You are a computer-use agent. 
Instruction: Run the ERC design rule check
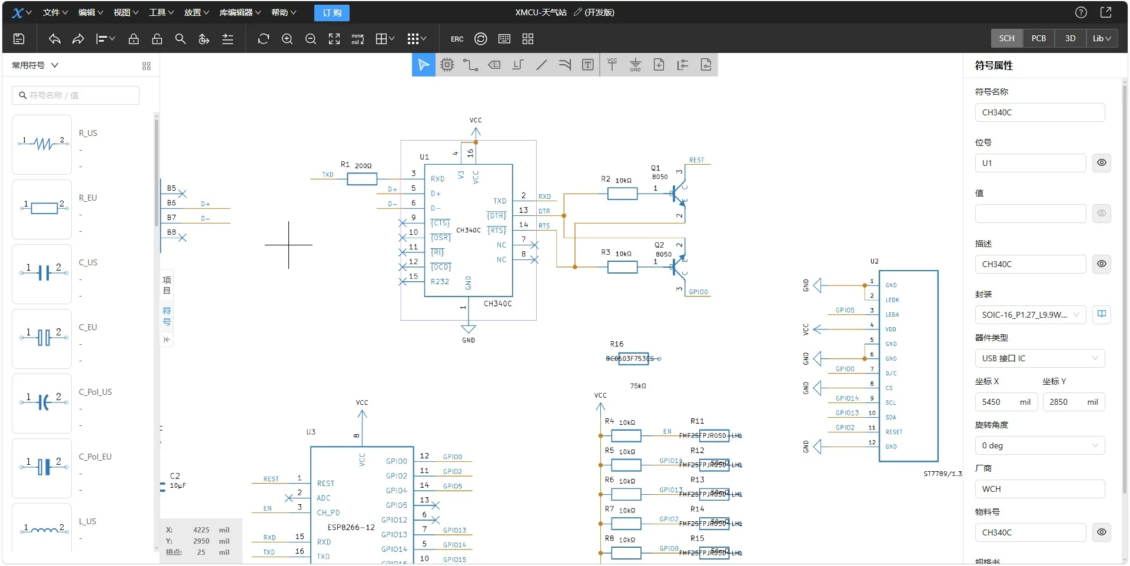coord(457,39)
